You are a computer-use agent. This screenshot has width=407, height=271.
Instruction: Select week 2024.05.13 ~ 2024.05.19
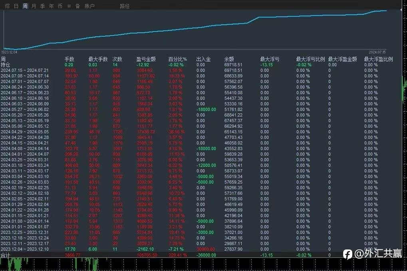click(x=24, y=121)
